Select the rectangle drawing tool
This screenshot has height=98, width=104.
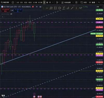tap(55, 8)
